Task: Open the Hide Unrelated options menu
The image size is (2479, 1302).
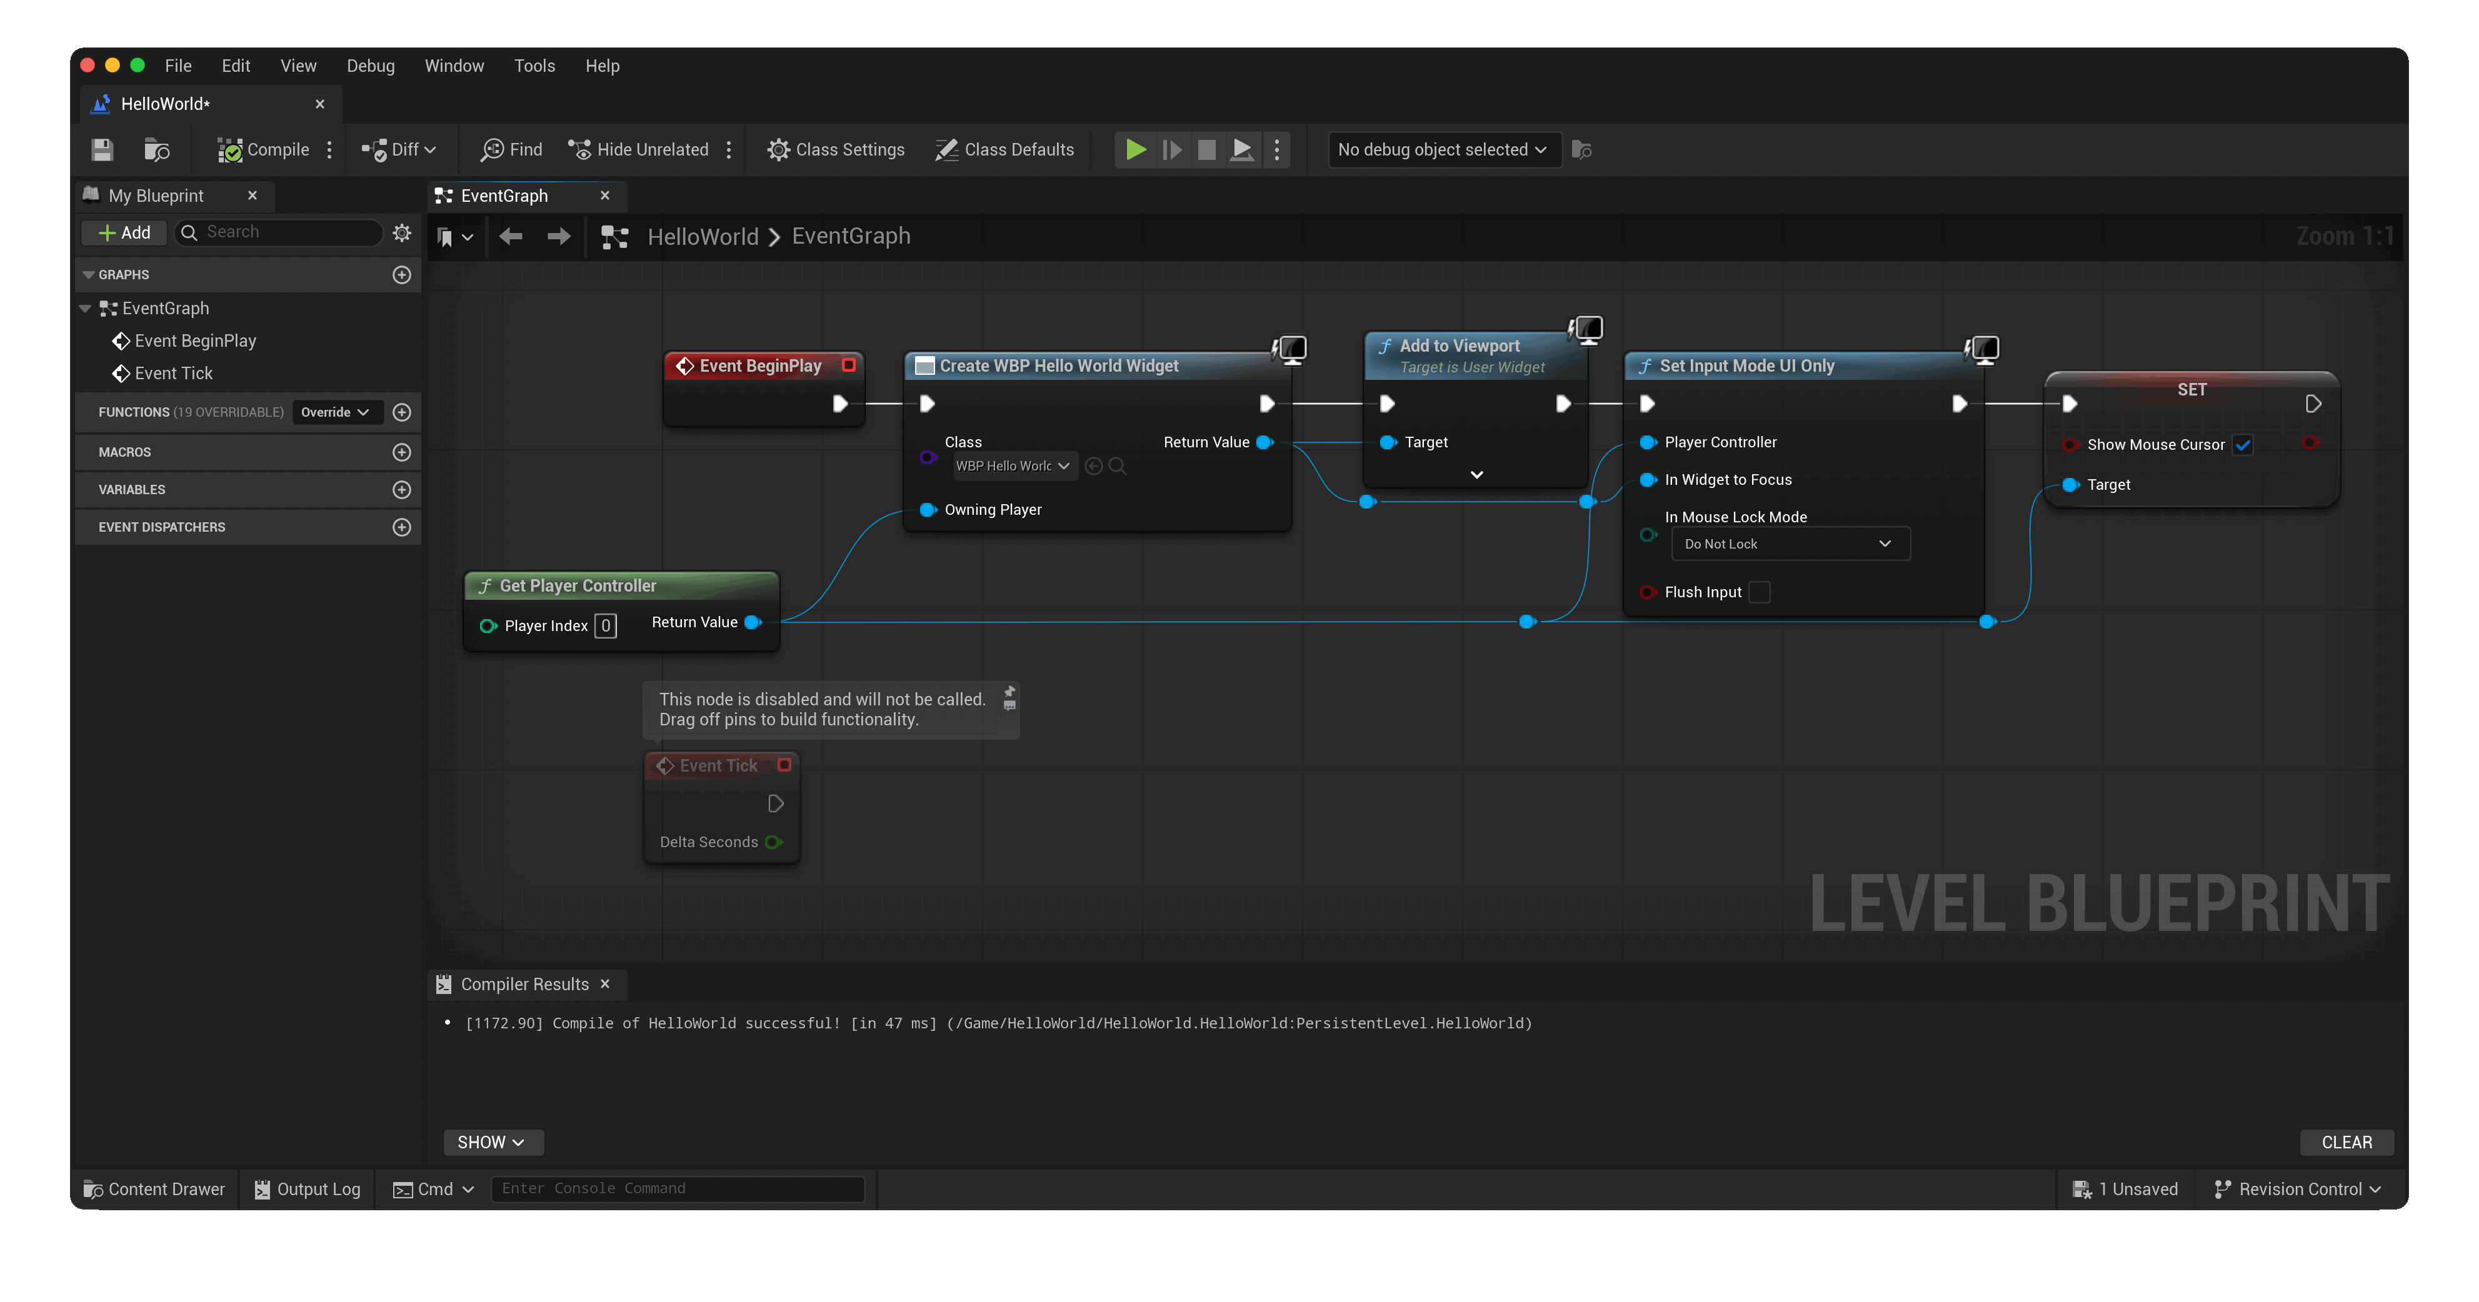Action: (x=728, y=149)
